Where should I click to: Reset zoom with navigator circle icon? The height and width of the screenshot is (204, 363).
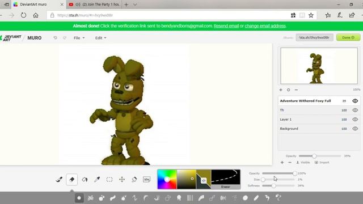coord(289,90)
